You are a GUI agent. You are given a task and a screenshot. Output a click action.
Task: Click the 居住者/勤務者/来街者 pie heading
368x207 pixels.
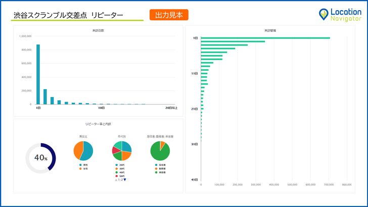[160, 137]
